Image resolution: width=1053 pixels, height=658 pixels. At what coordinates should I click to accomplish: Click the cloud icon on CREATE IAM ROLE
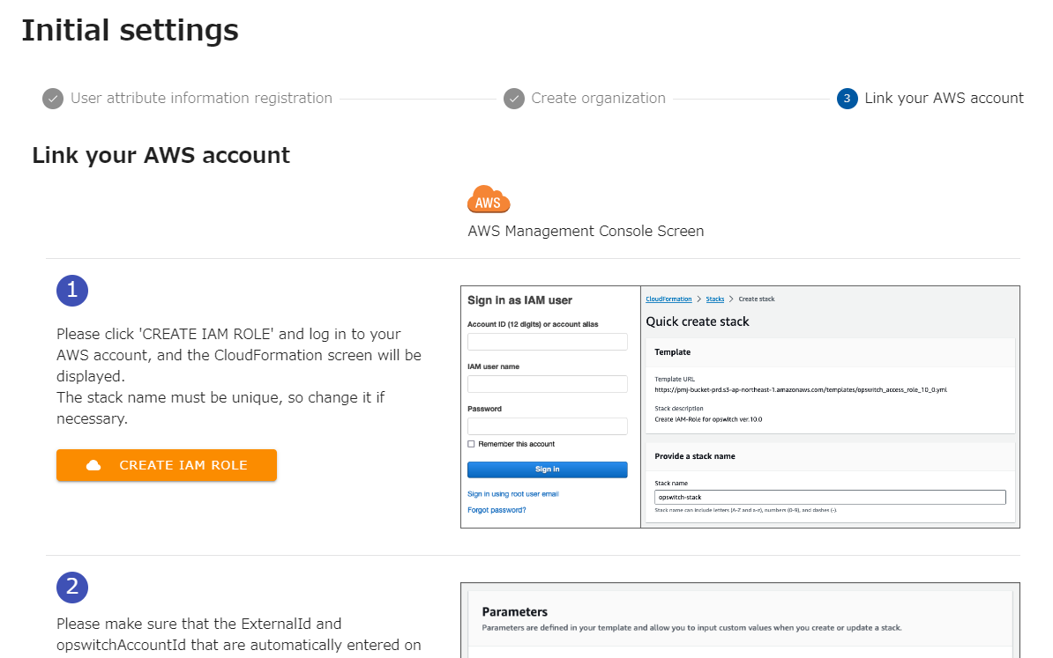click(93, 465)
